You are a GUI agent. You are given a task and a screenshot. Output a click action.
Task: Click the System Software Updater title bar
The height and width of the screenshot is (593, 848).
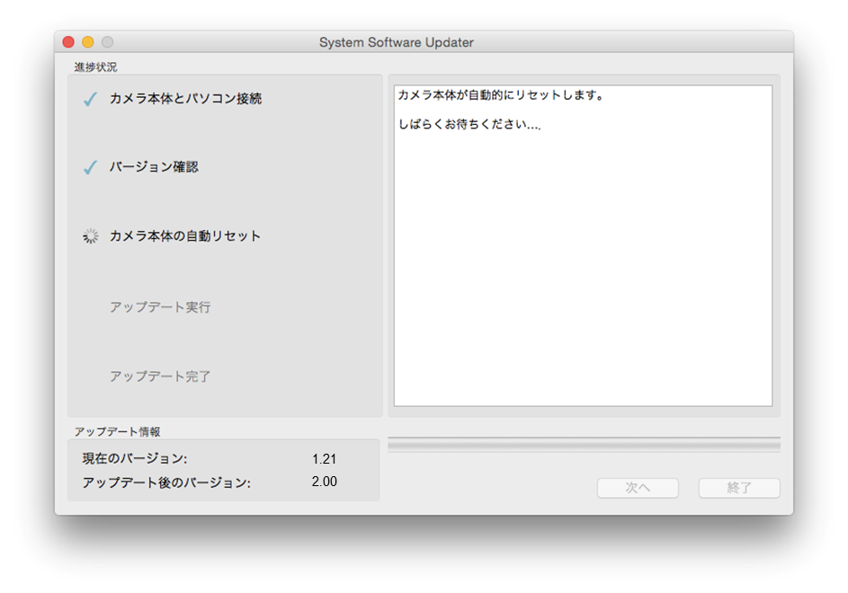[396, 42]
